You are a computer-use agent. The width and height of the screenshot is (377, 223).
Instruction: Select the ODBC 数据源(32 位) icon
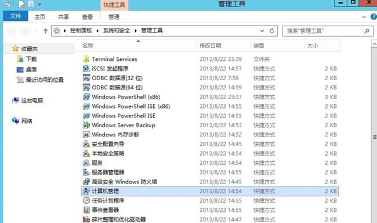pyautogui.click(x=86, y=78)
